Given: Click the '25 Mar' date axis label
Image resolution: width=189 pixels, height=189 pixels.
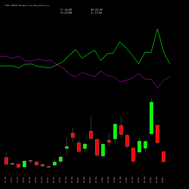Looking at the screenshot, I should [x=163, y=180].
